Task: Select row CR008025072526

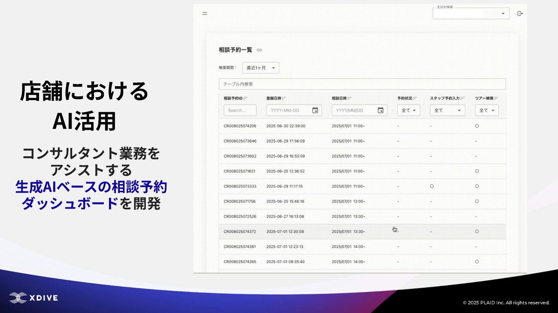Action: point(362,216)
